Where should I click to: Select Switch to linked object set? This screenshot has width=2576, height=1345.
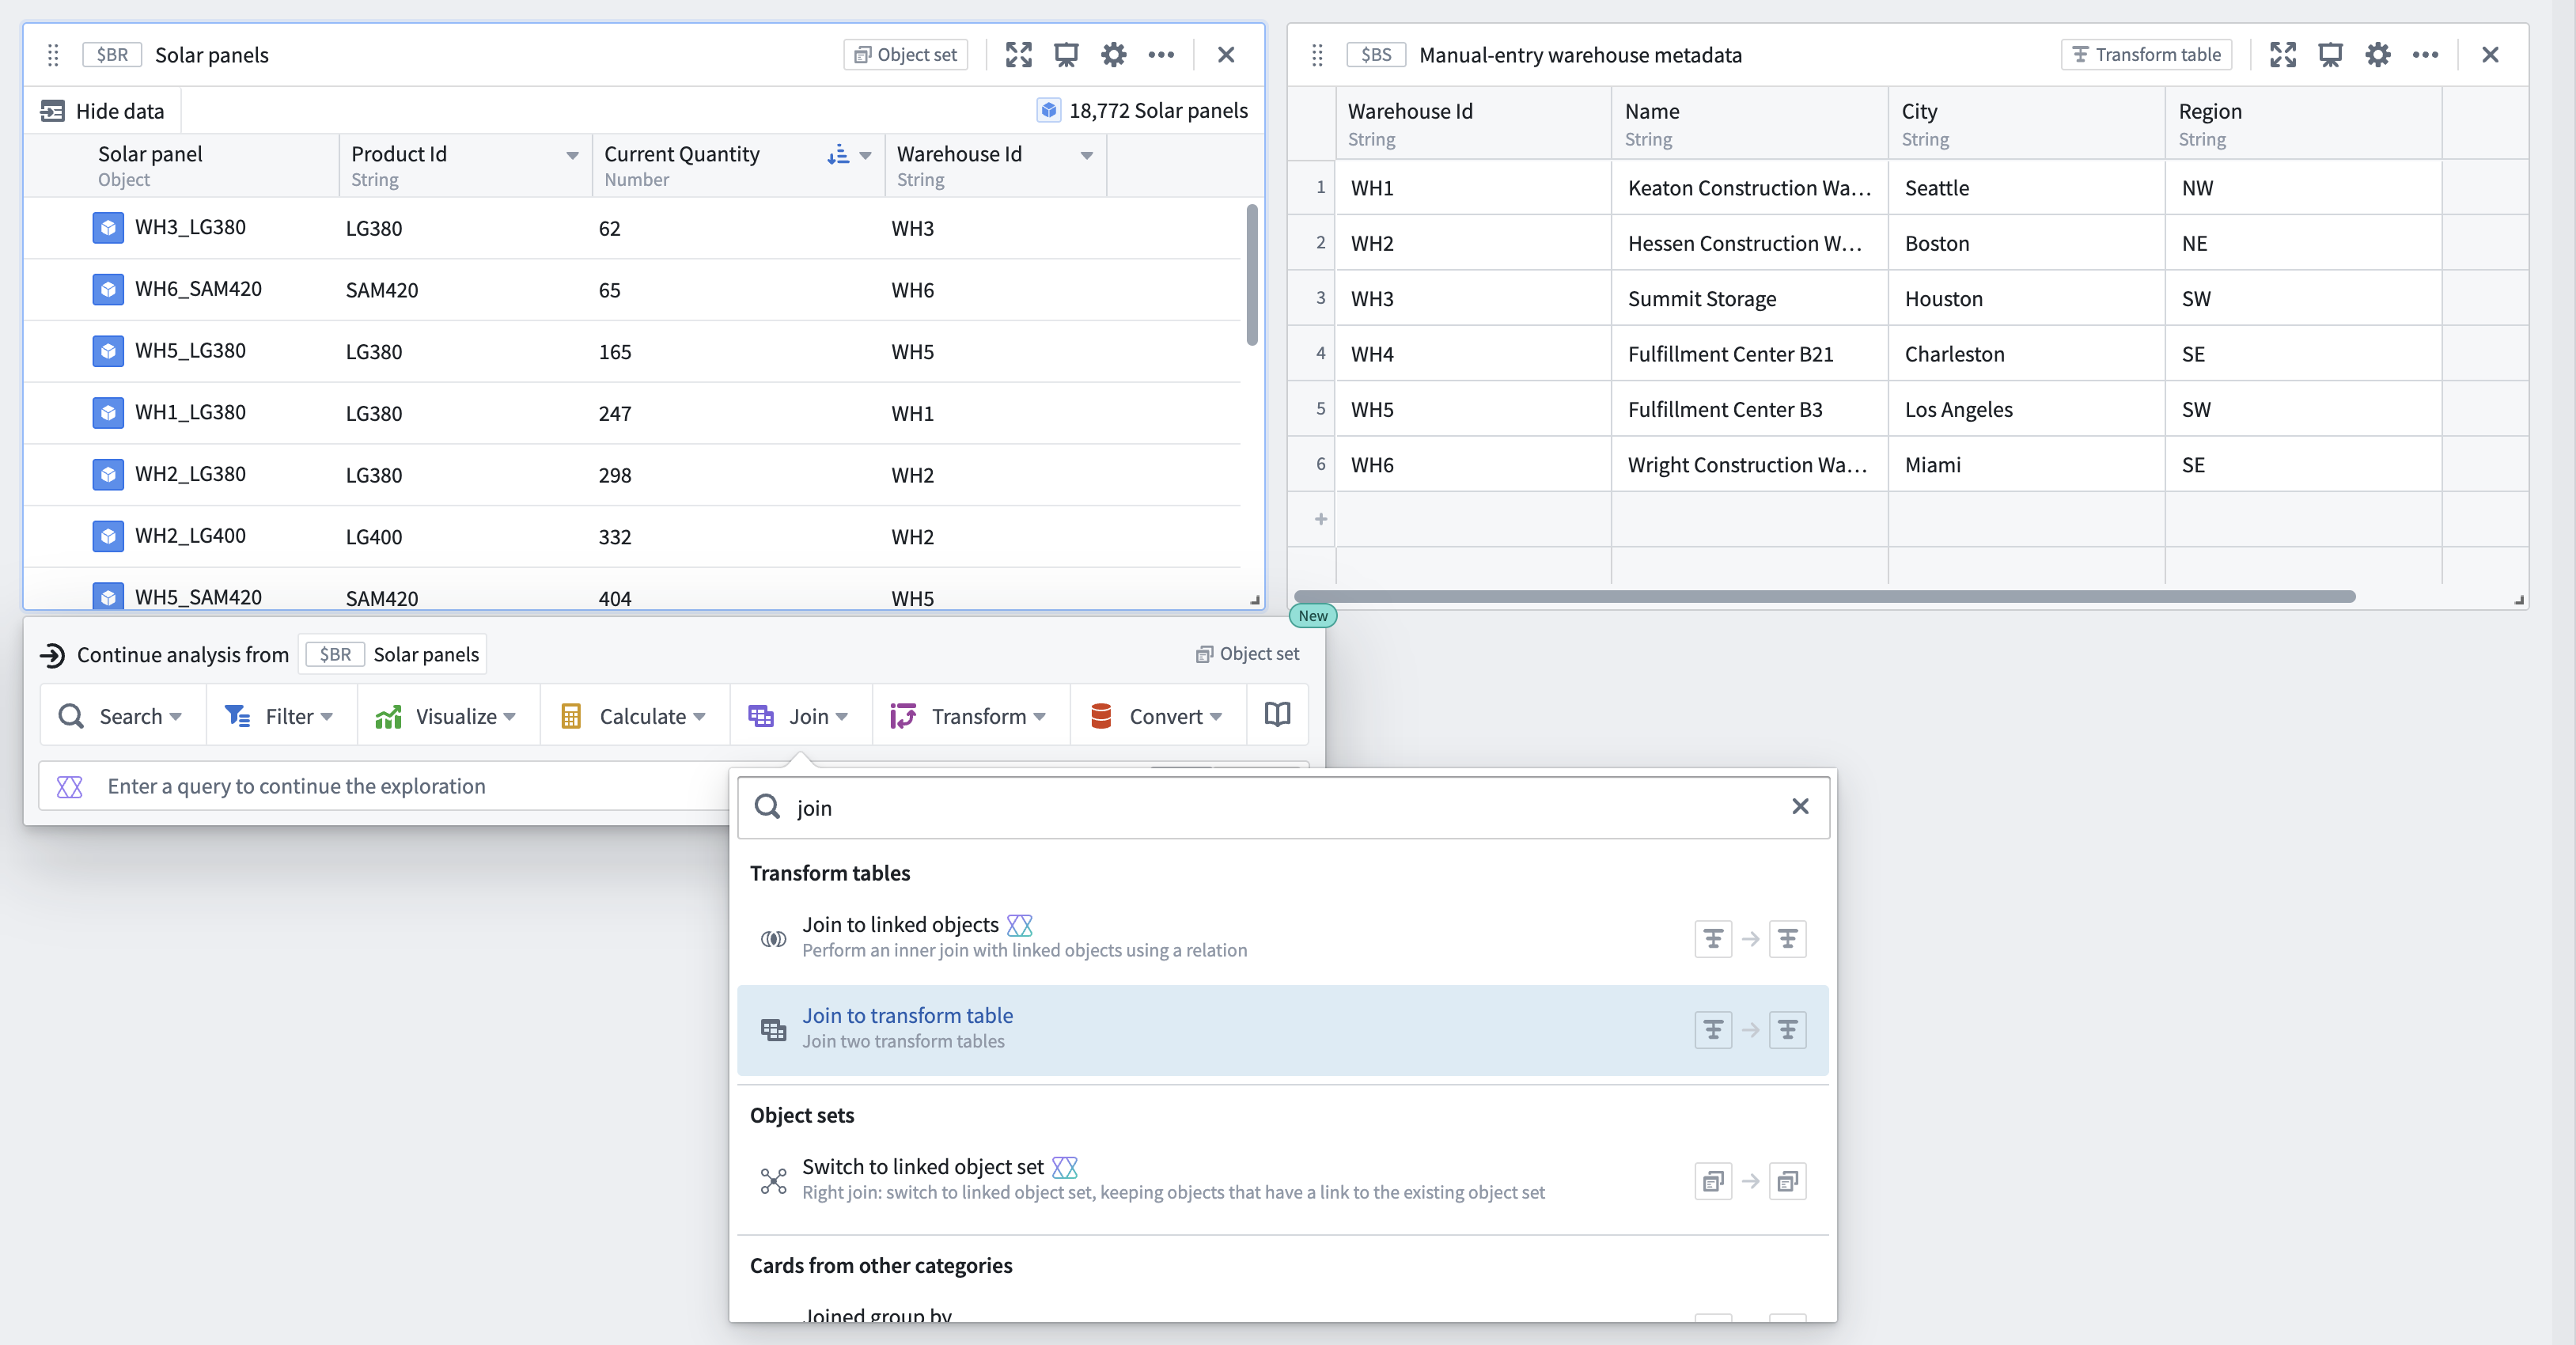click(x=1283, y=1180)
